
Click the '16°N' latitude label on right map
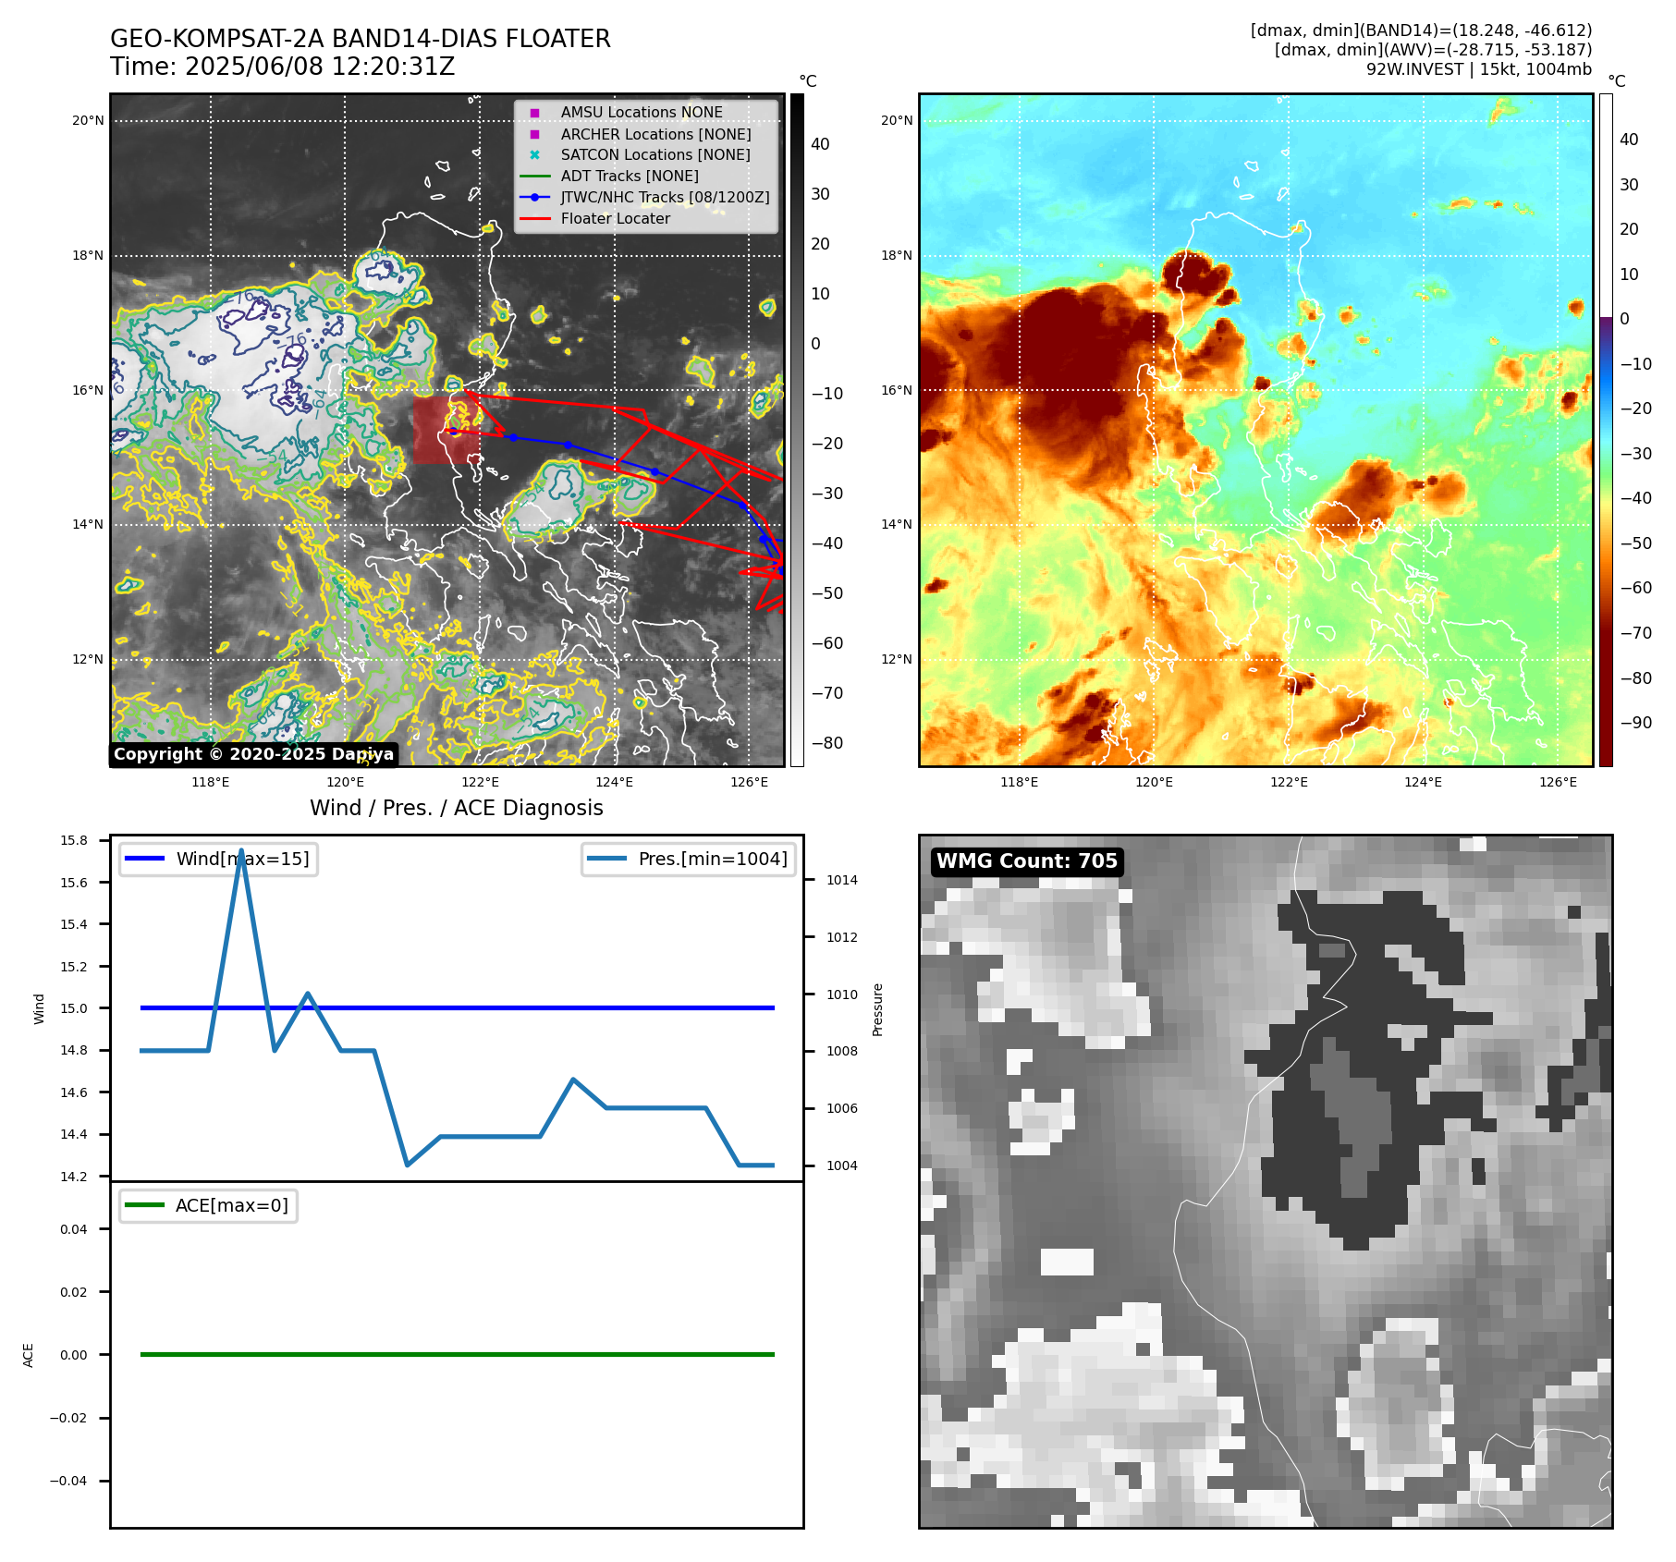pos(897,390)
